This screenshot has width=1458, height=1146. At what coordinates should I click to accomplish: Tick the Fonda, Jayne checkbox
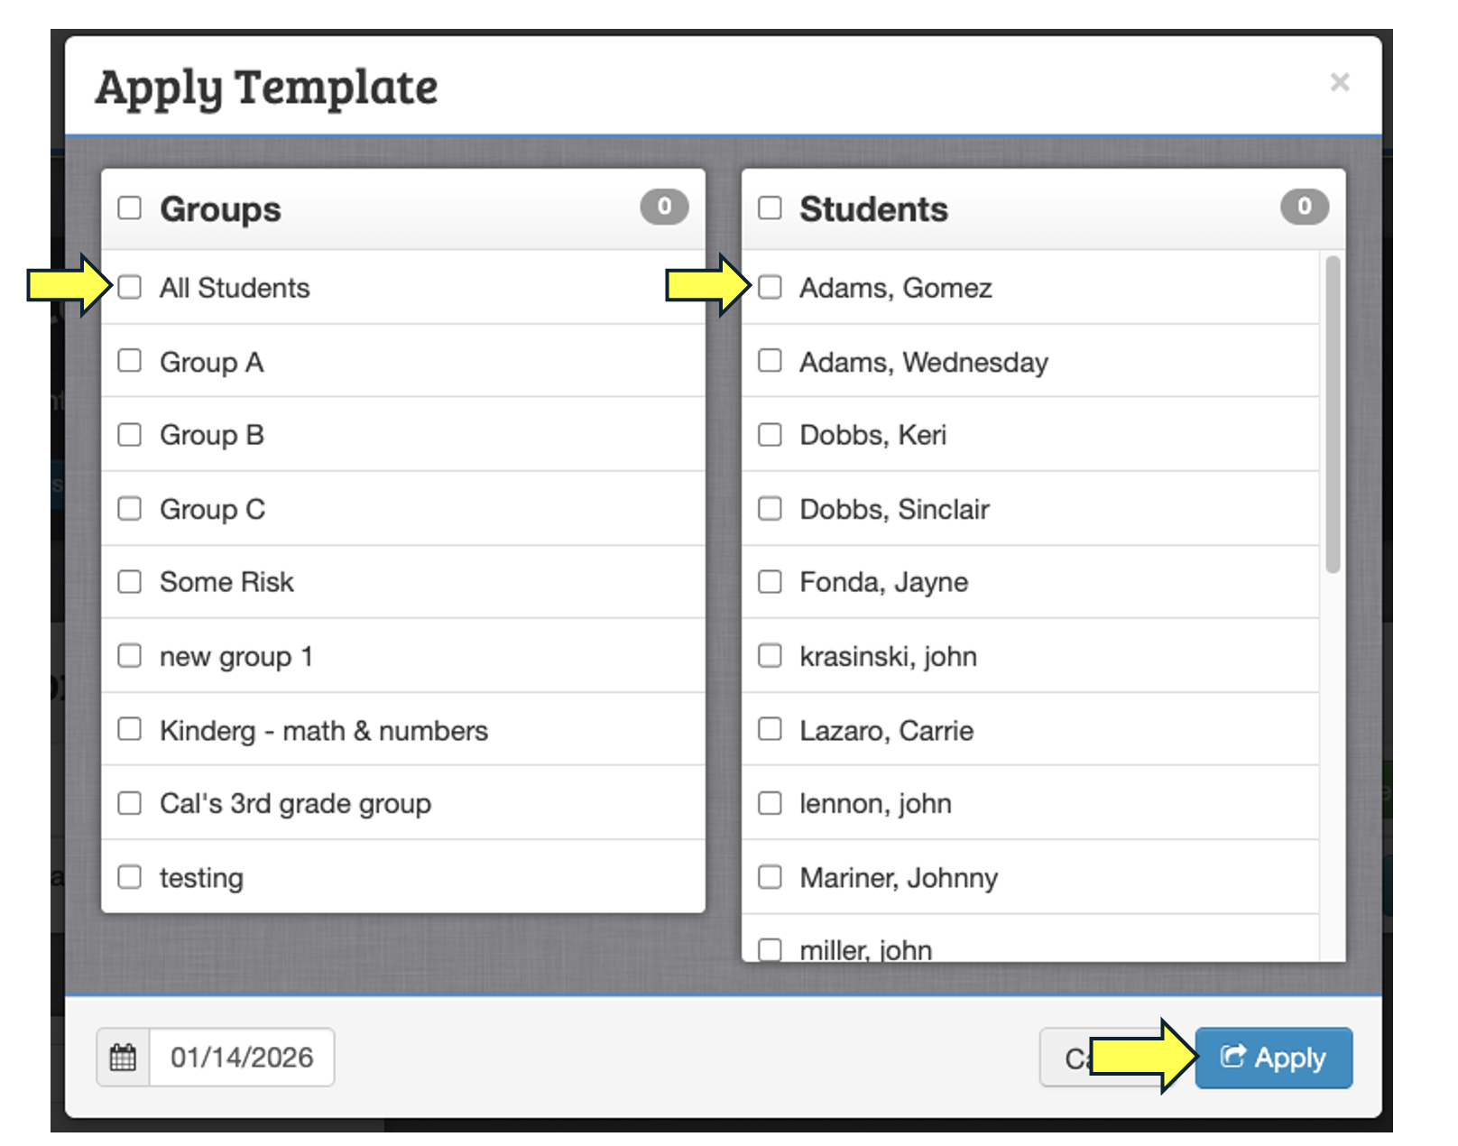pyautogui.click(x=770, y=582)
